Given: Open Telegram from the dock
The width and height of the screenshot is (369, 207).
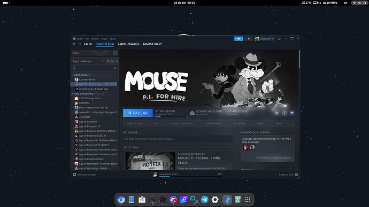Looking at the screenshot, I should point(204,200).
